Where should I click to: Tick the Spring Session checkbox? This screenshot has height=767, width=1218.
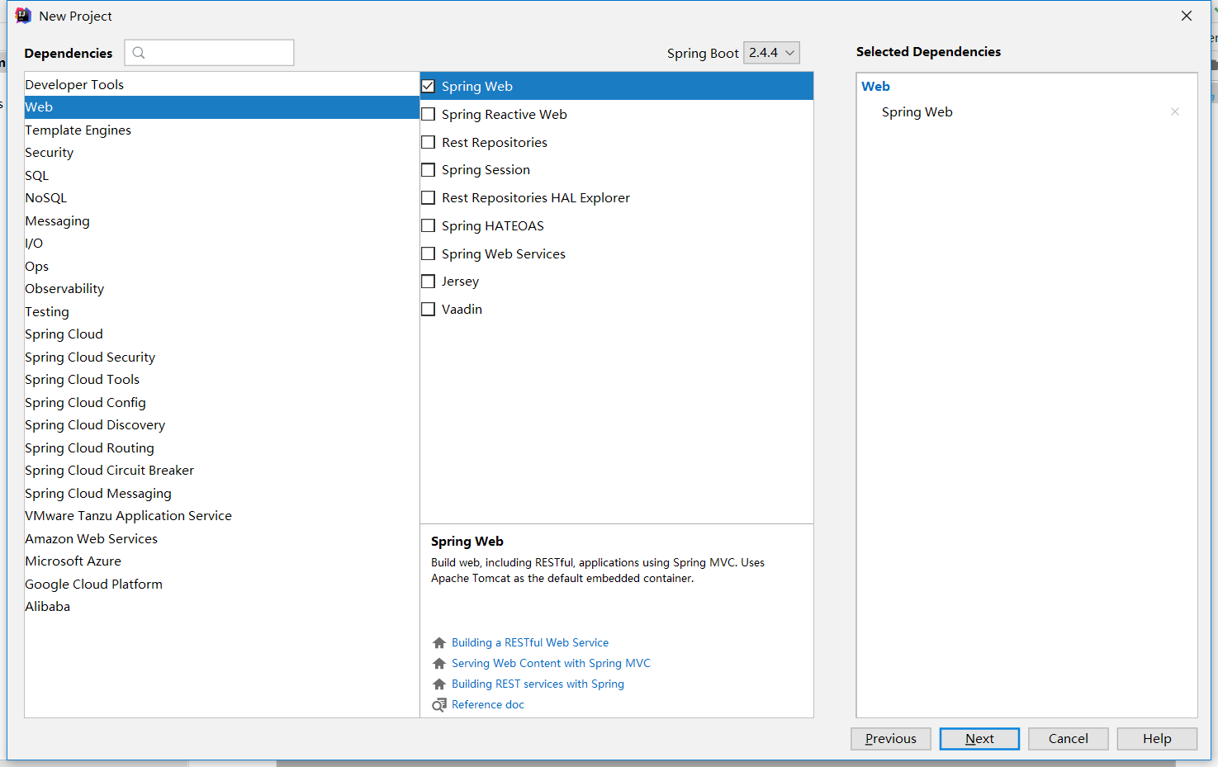point(428,169)
